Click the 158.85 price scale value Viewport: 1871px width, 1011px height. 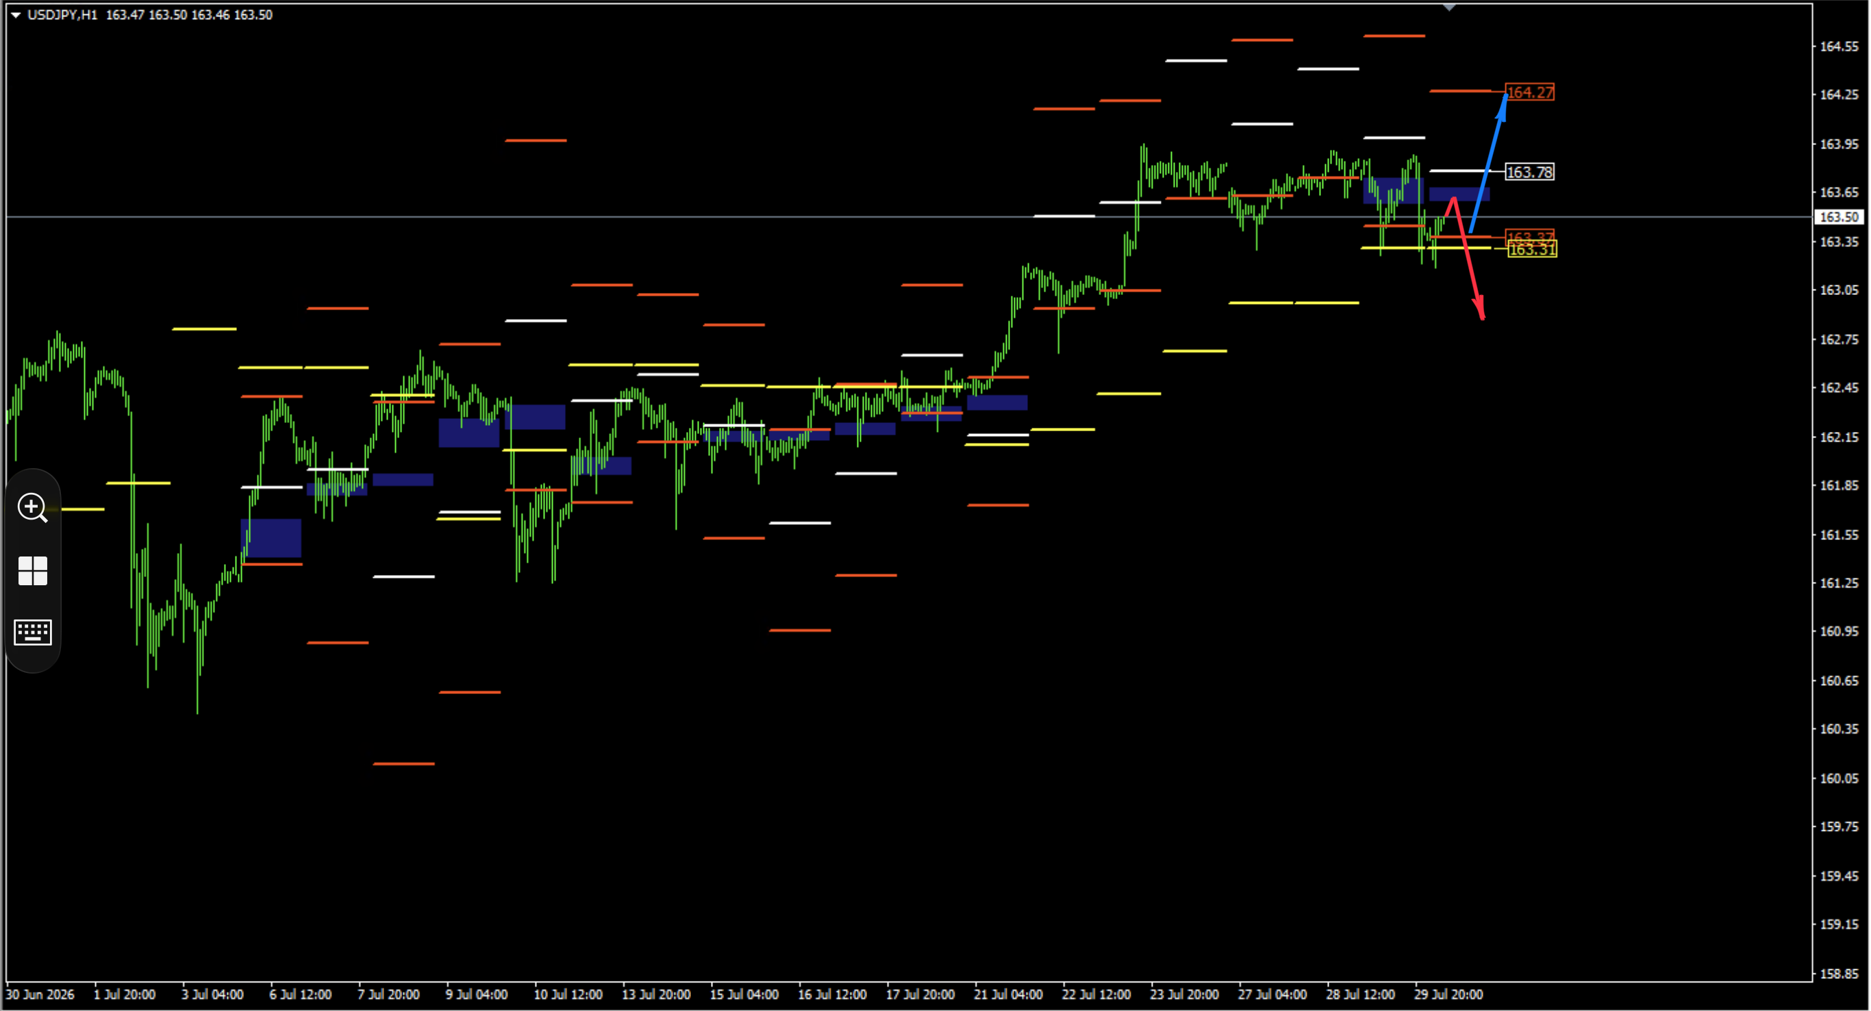pyautogui.click(x=1839, y=974)
